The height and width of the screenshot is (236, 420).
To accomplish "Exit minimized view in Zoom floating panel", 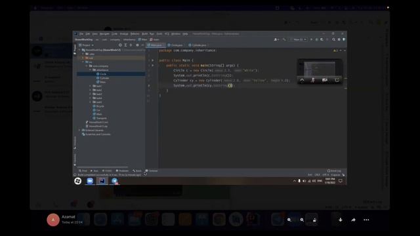I will click(x=337, y=80).
